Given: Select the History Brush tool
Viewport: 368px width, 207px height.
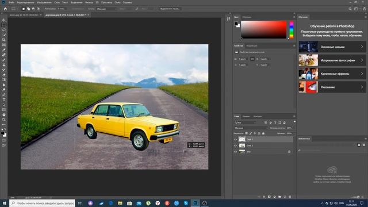Looking at the screenshot, I should [x=4, y=70].
